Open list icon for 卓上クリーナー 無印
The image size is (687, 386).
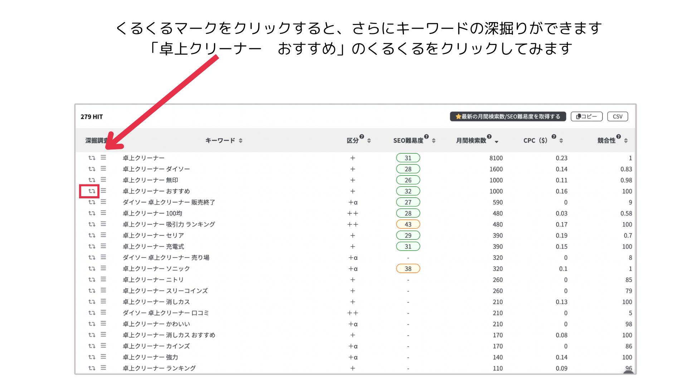(103, 180)
